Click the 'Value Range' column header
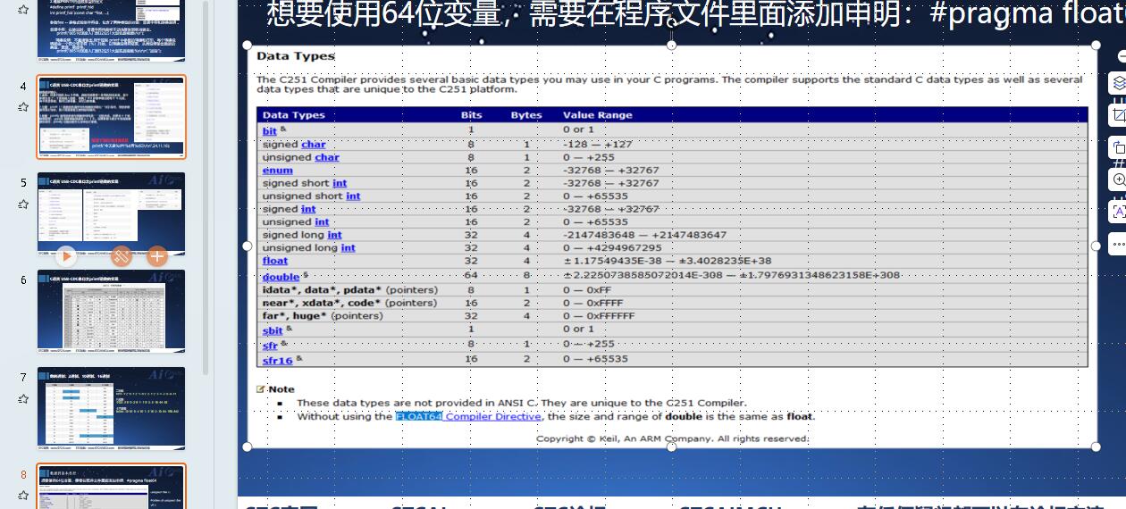This screenshot has width=1126, height=509. (597, 115)
